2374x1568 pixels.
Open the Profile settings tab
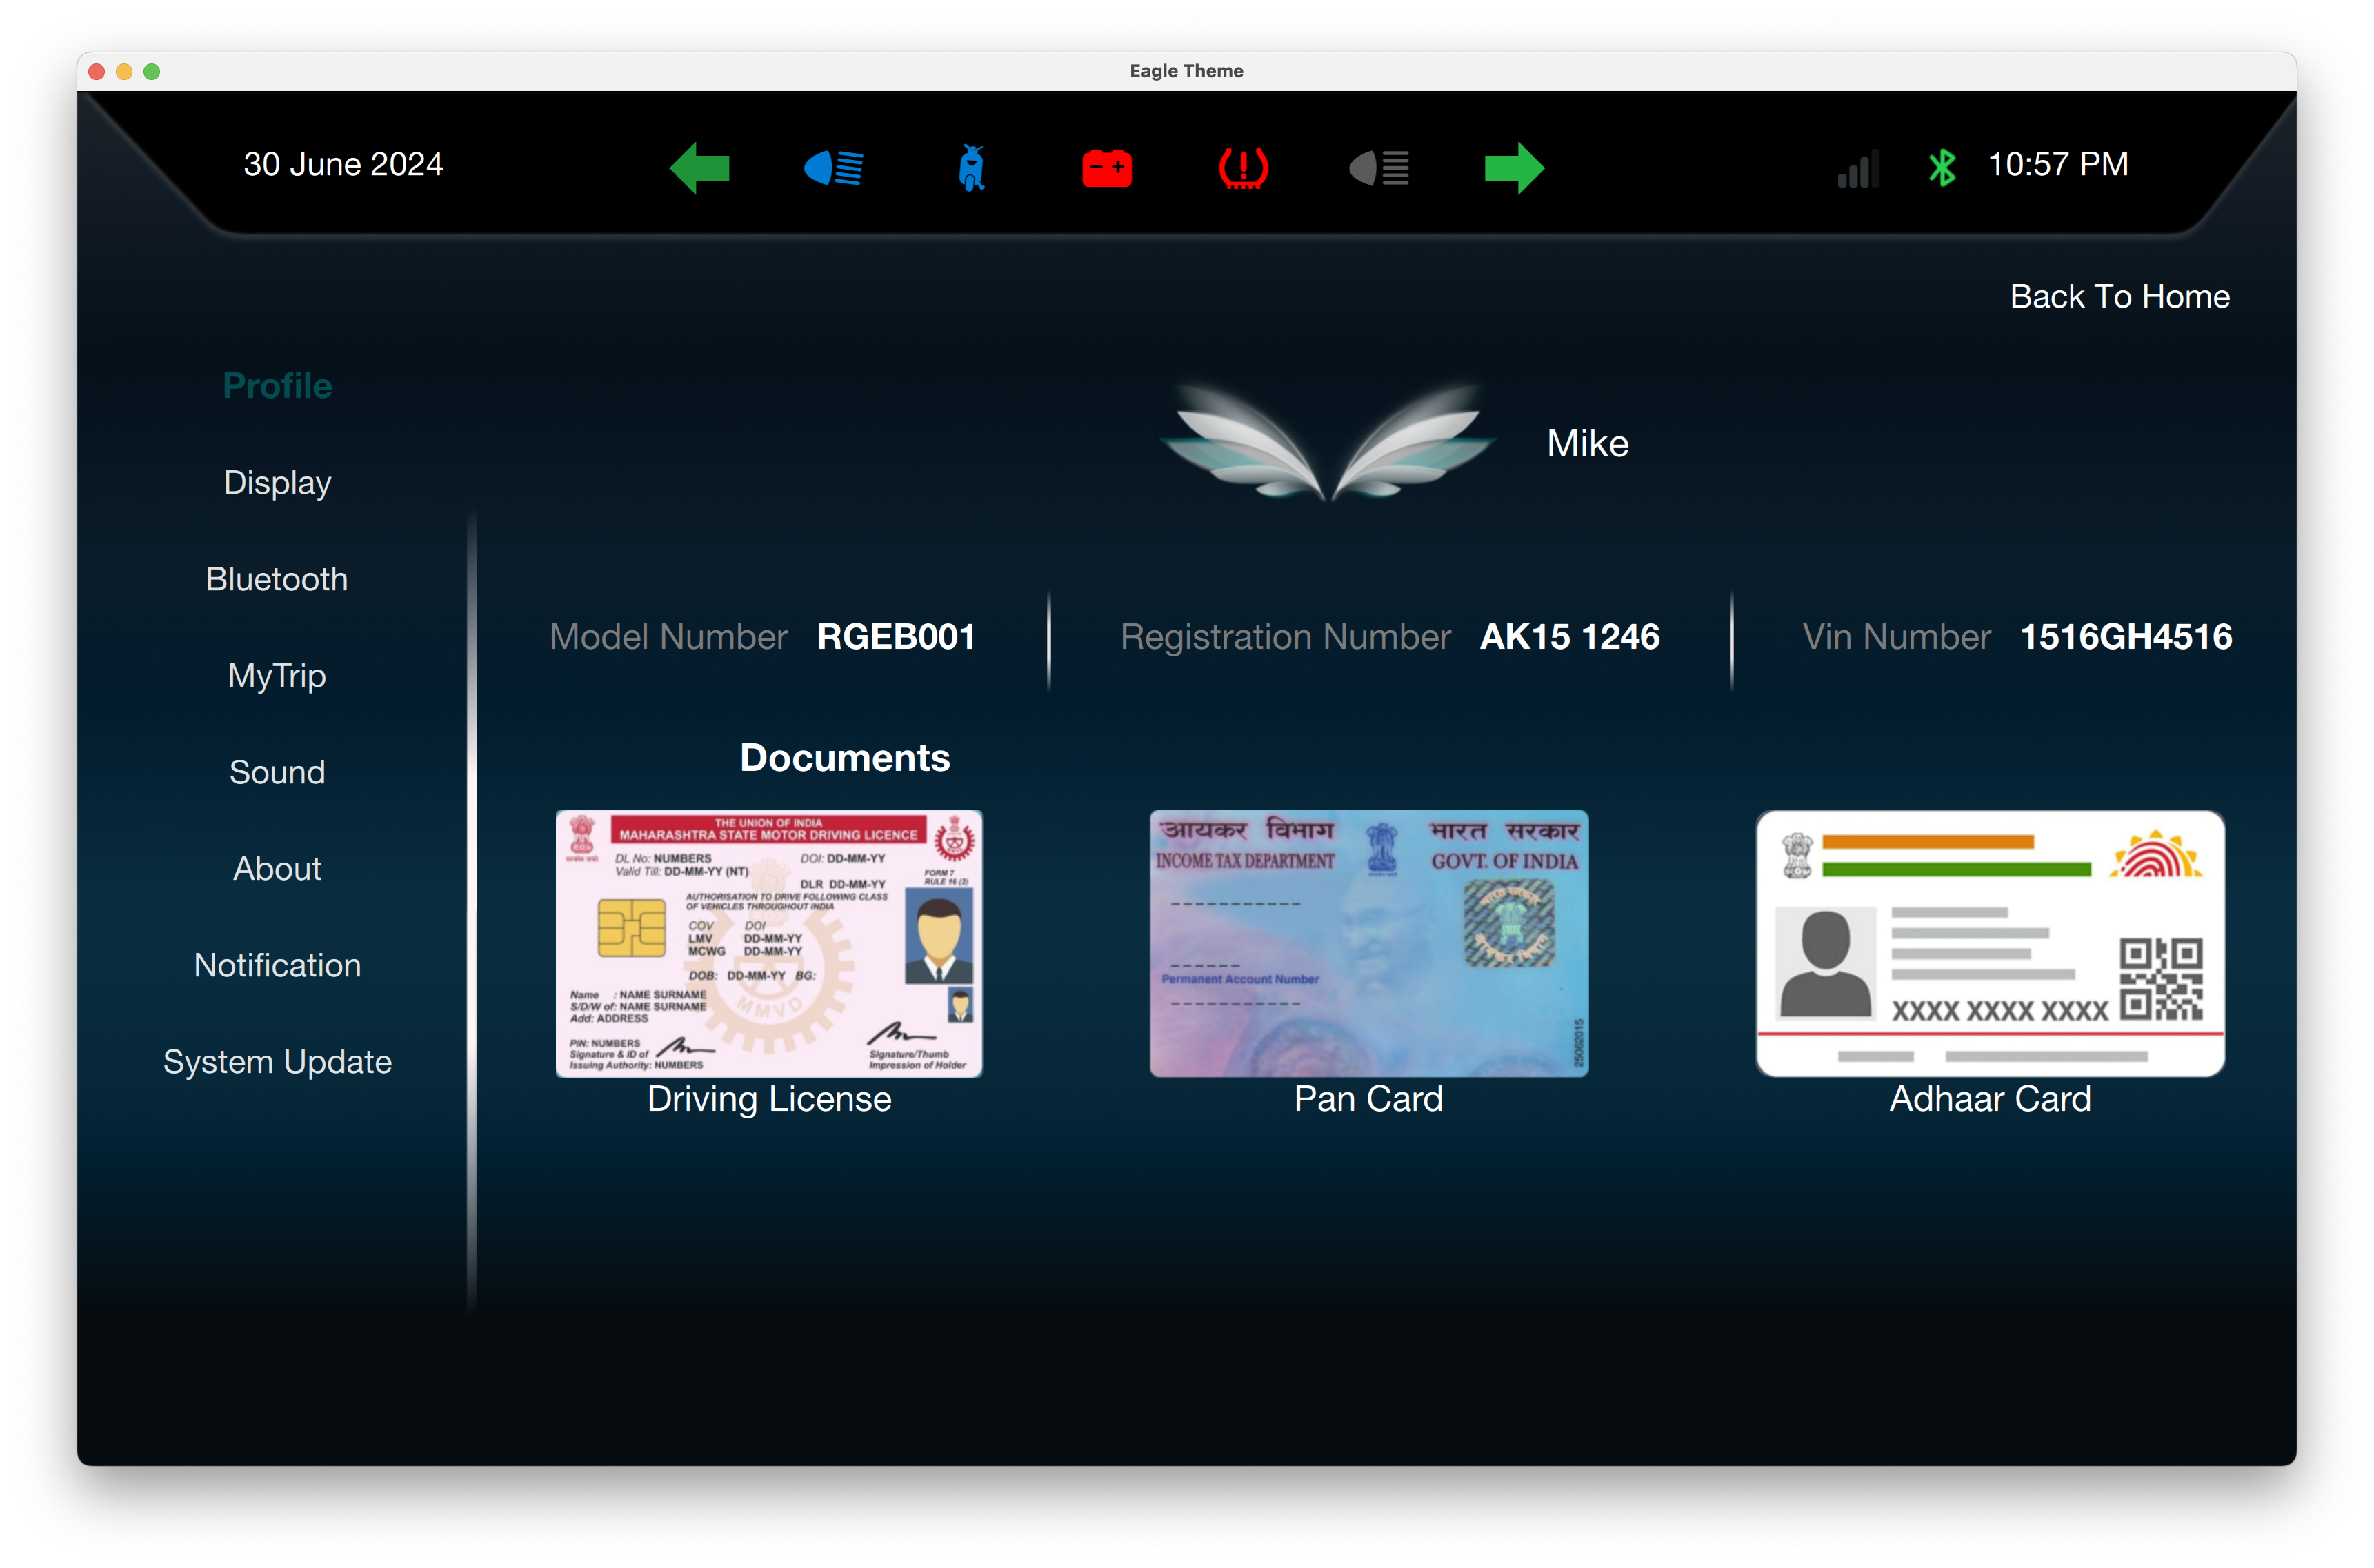(x=277, y=386)
